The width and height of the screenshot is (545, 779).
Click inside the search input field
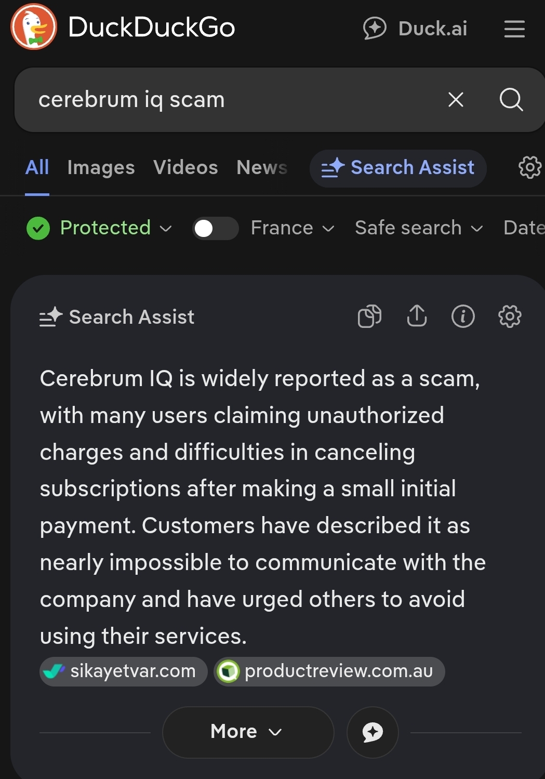(x=208, y=100)
